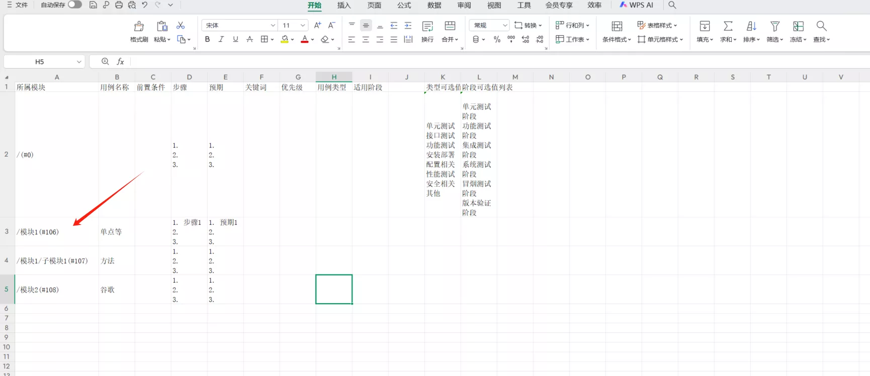Click the Freeze panes (冻结) icon
Viewport: 870px width, 376px height.
pos(798,26)
